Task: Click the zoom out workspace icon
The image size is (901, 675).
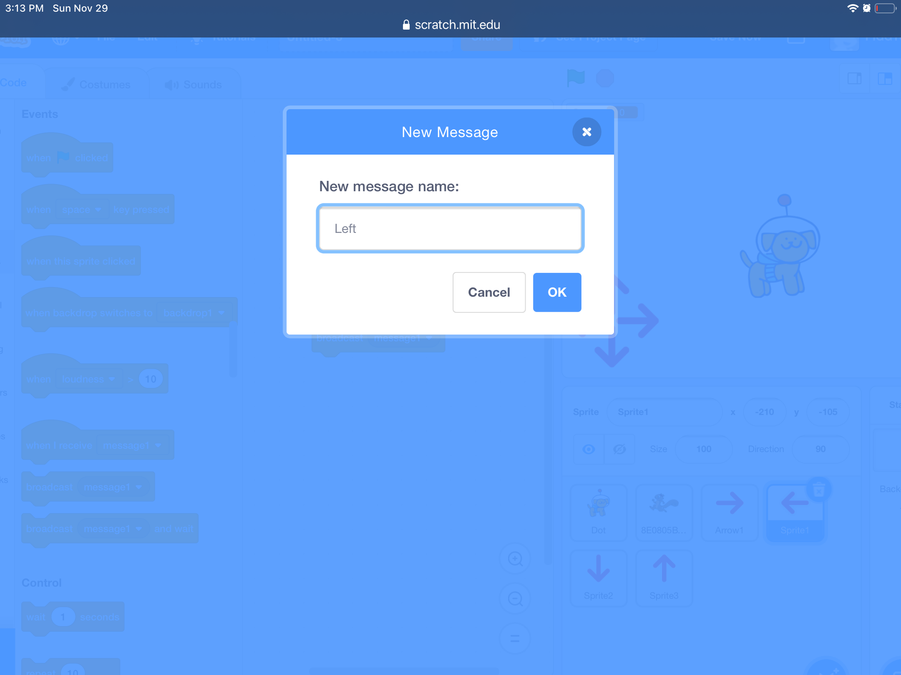Action: coord(515,599)
